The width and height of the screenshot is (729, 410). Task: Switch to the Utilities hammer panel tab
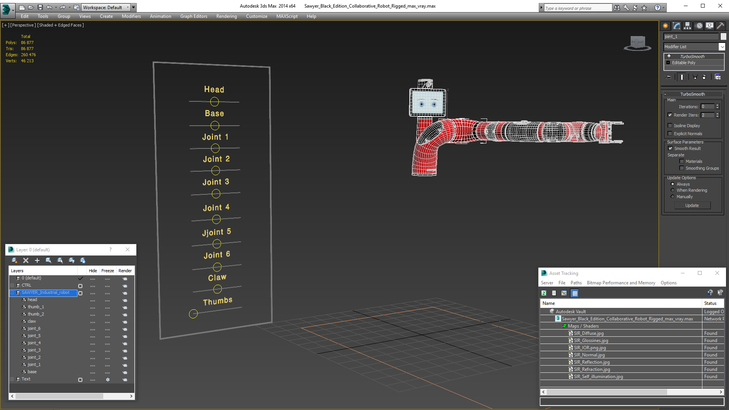click(720, 26)
